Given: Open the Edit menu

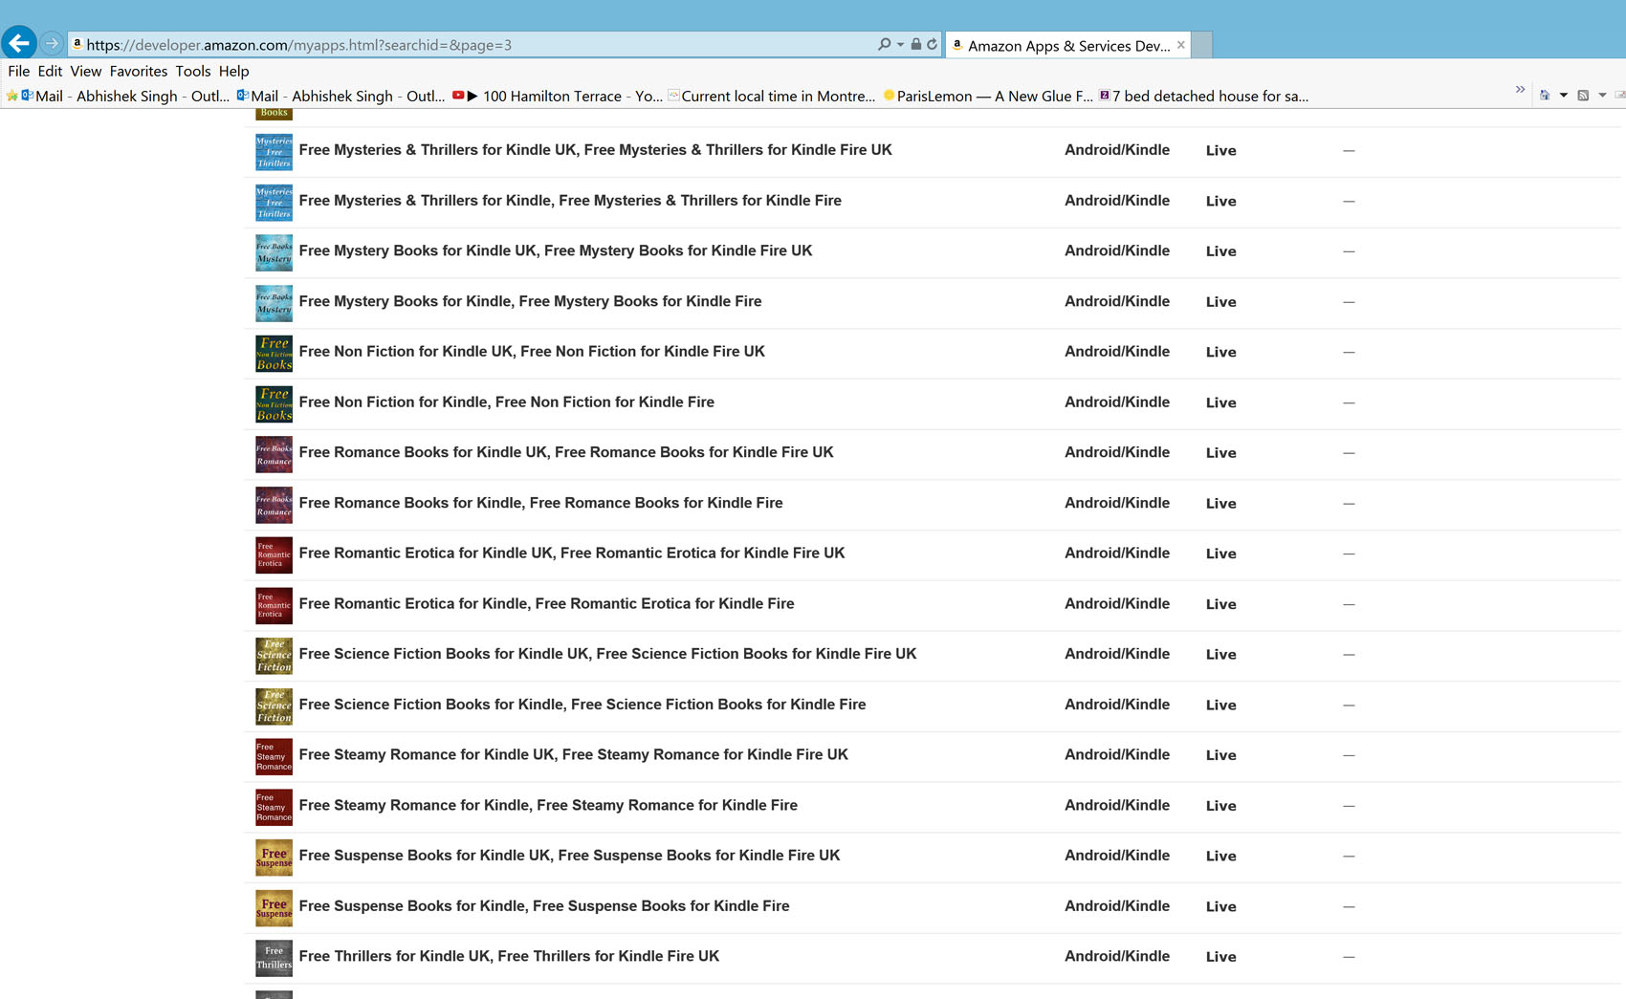Looking at the screenshot, I should tap(50, 71).
